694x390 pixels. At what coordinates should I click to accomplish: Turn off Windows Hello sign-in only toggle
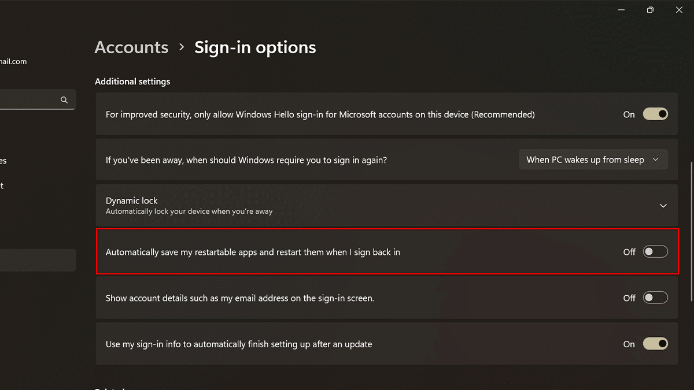click(655, 114)
